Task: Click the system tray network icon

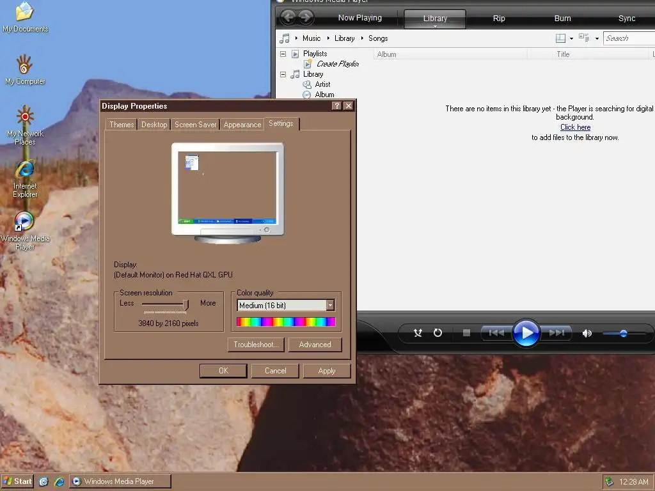Action: 609,482
